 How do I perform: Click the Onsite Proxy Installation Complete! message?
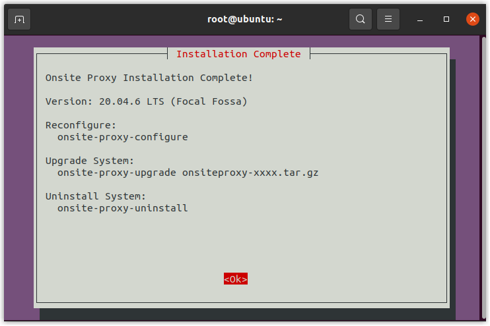(149, 78)
